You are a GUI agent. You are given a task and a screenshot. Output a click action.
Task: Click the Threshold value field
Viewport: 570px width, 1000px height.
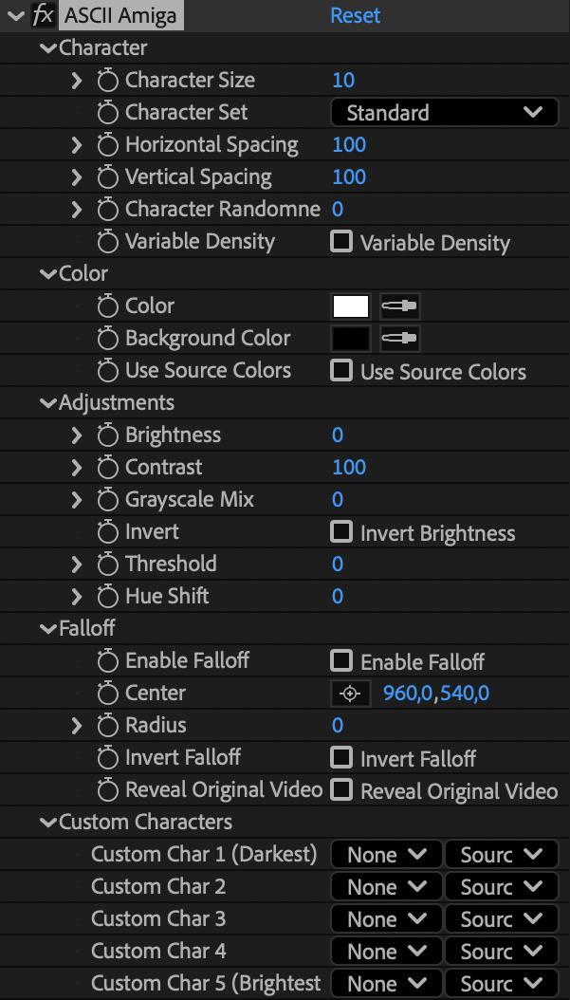pos(338,565)
